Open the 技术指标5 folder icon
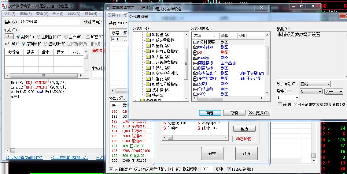This screenshot has width=347, height=174. 148,90
